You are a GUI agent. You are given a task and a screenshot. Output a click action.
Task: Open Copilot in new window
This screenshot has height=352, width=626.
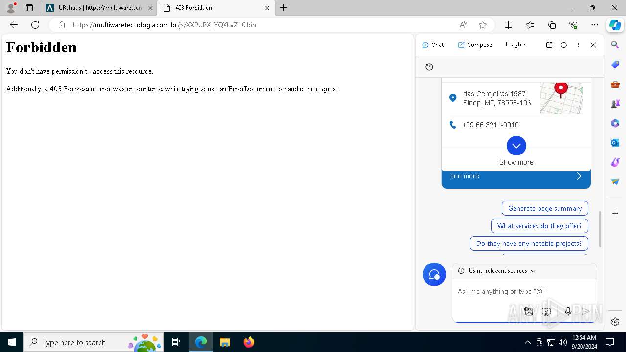549,45
